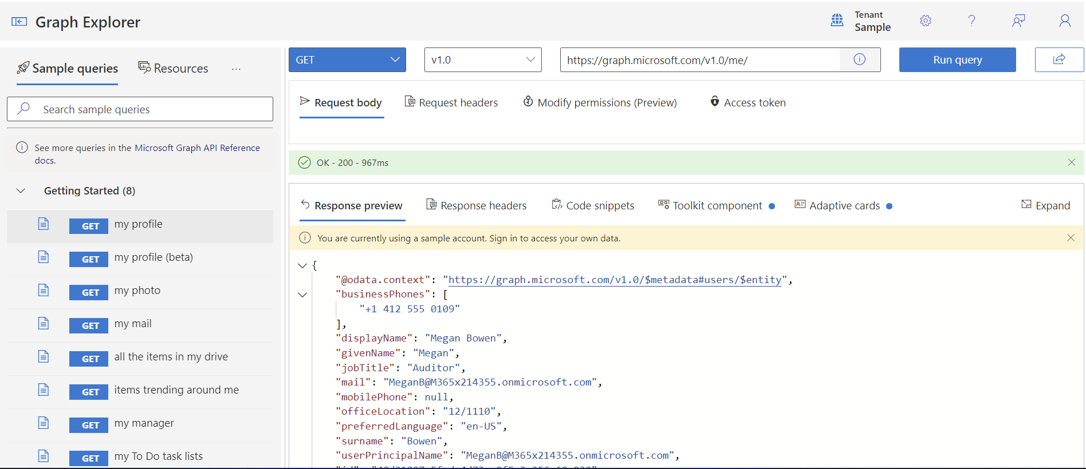This screenshot has width=1086, height=469.
Task: Select the Request body tab
Action: [341, 102]
